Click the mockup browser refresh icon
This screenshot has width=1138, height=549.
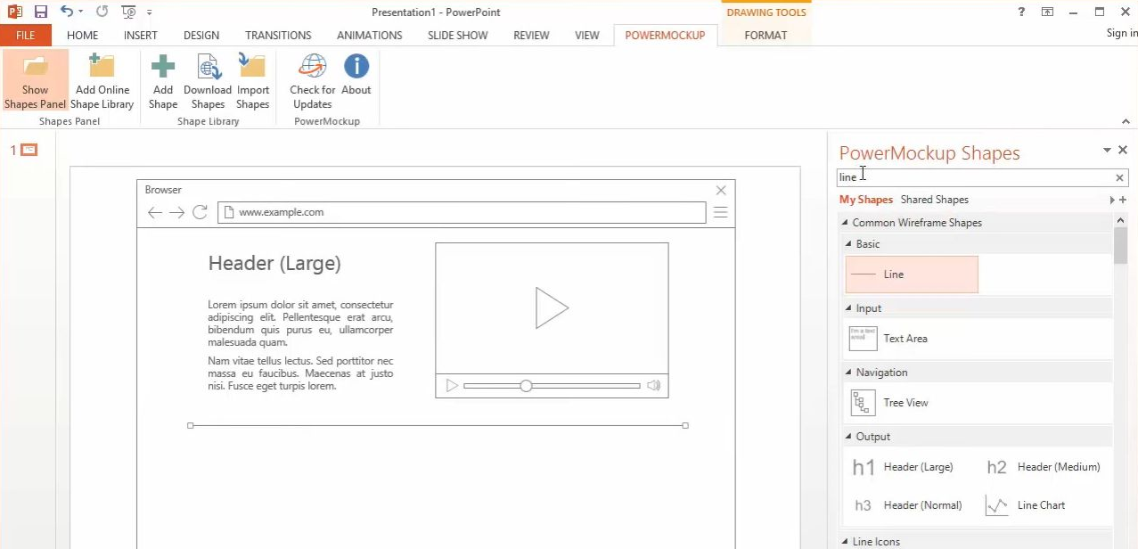coord(201,212)
